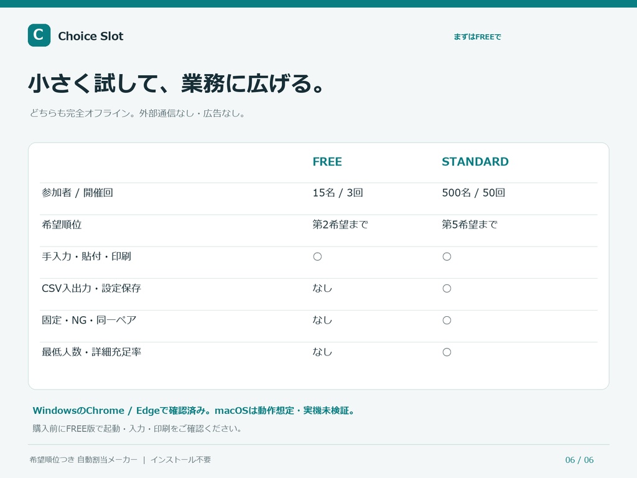Click なし in the 固定・NG・同一ペア row
637x478 pixels.
pos(322,321)
